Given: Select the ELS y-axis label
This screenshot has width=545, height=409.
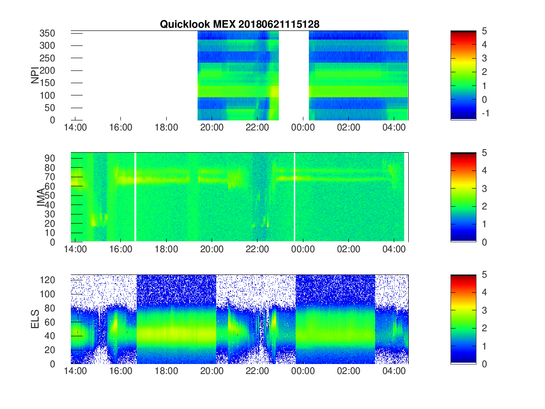Looking at the screenshot, I should (35, 319).
